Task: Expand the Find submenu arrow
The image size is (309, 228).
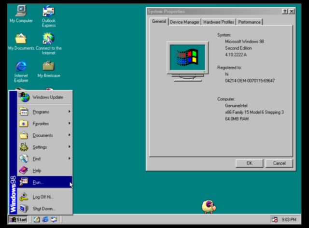Action: (70, 158)
